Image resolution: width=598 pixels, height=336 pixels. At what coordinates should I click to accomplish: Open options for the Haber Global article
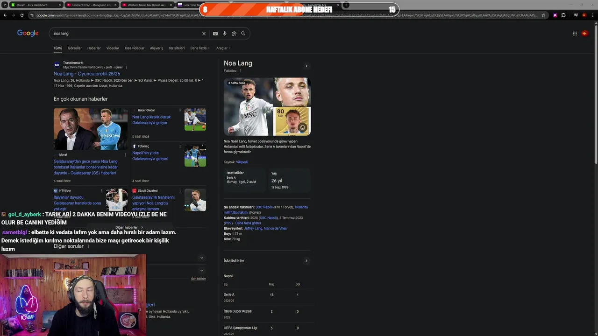pos(180,110)
